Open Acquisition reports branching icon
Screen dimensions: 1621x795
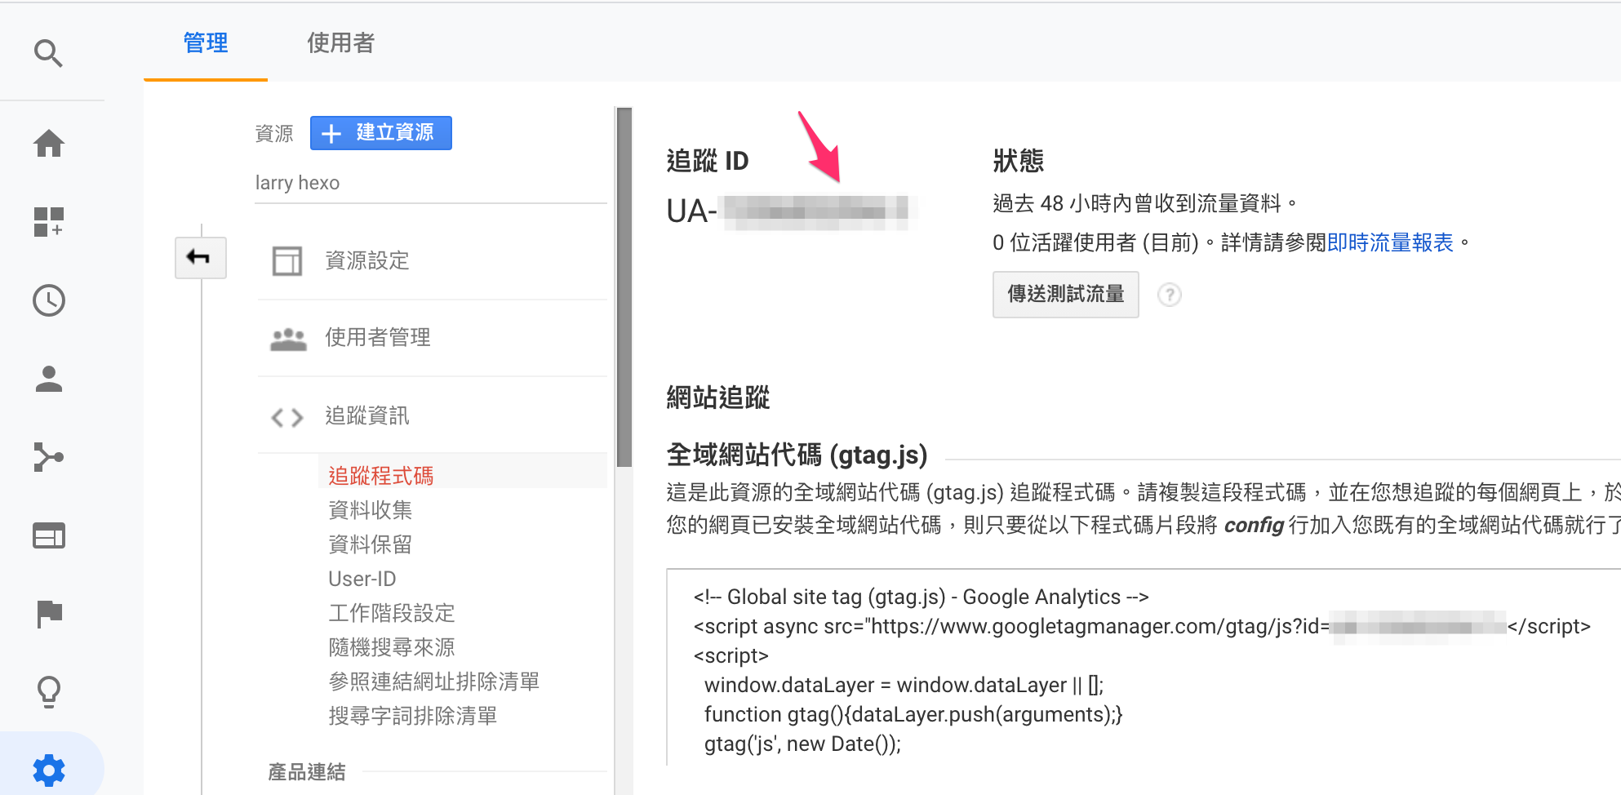pyautogui.click(x=49, y=457)
